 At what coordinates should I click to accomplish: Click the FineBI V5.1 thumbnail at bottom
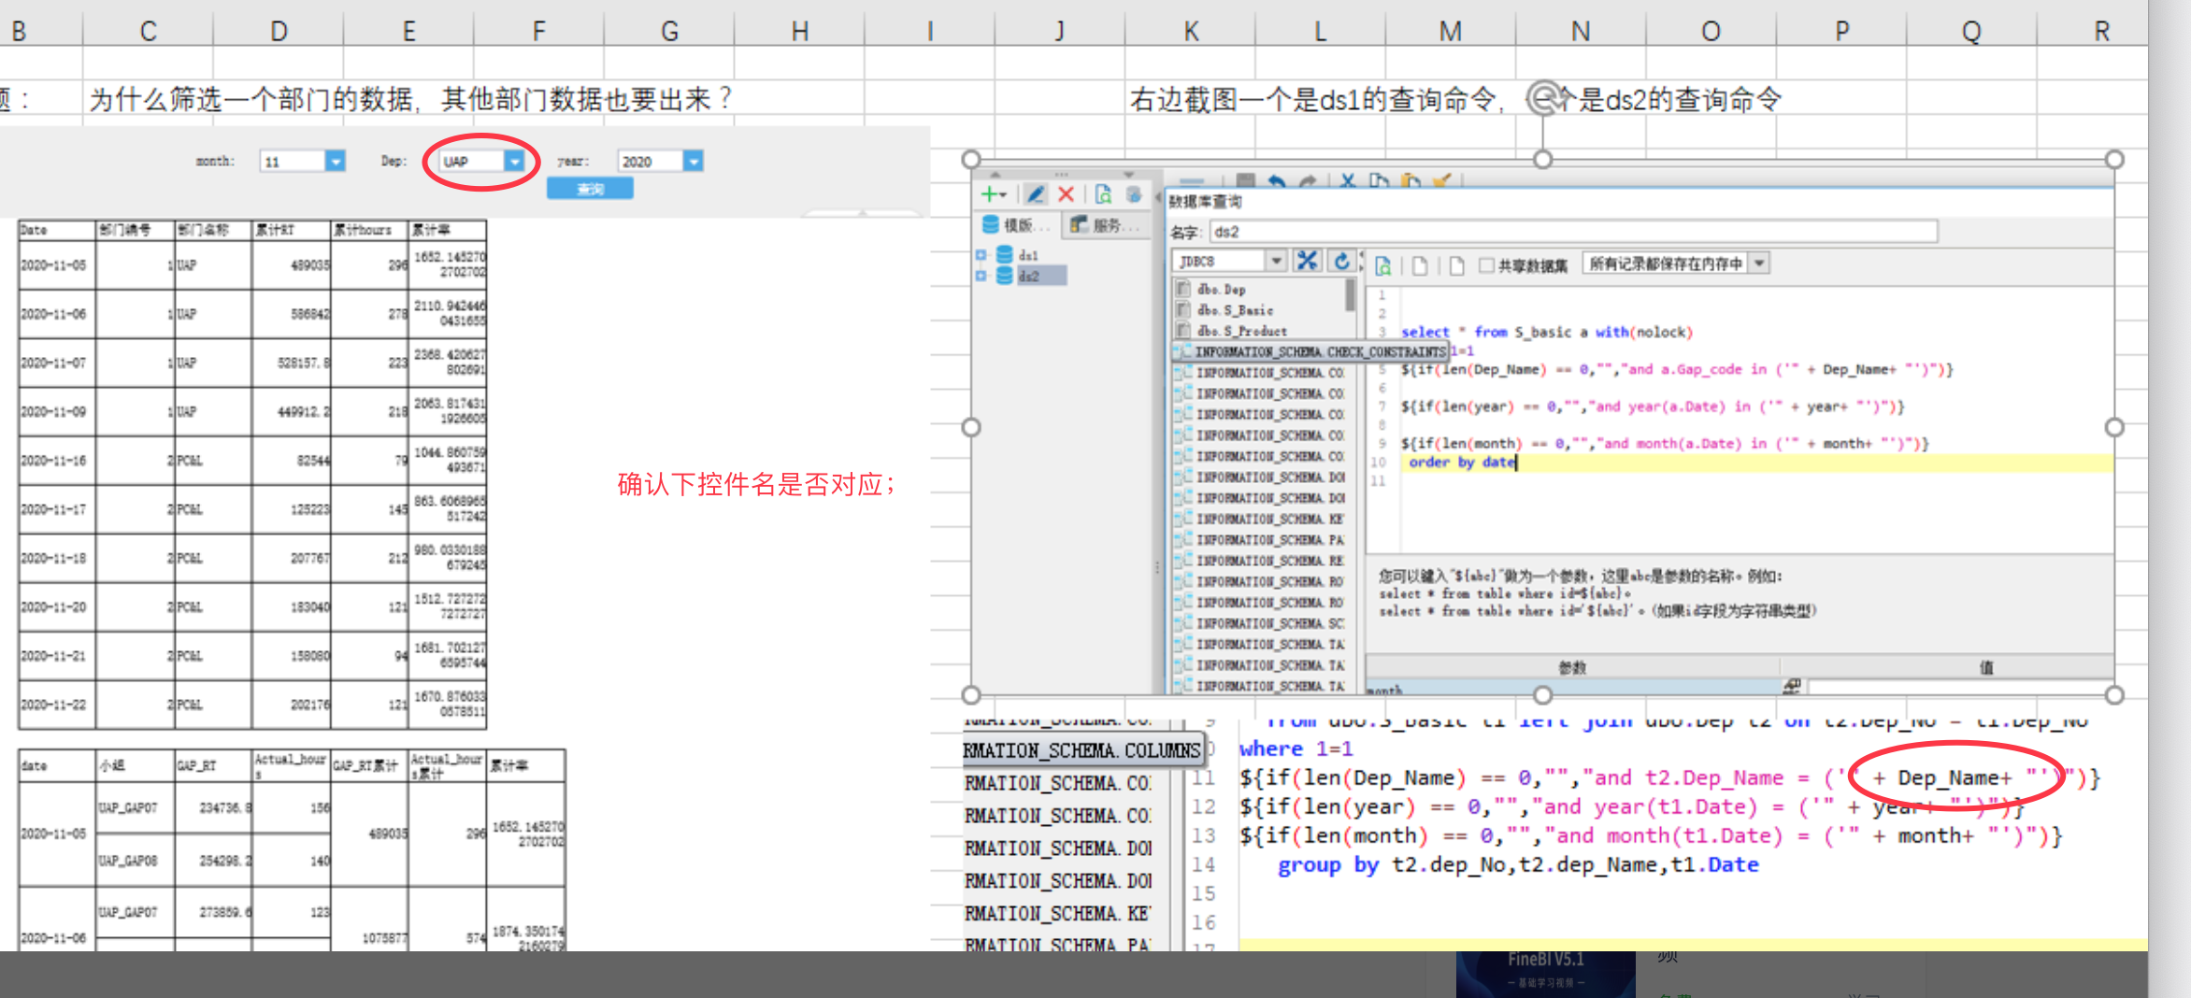click(1545, 974)
